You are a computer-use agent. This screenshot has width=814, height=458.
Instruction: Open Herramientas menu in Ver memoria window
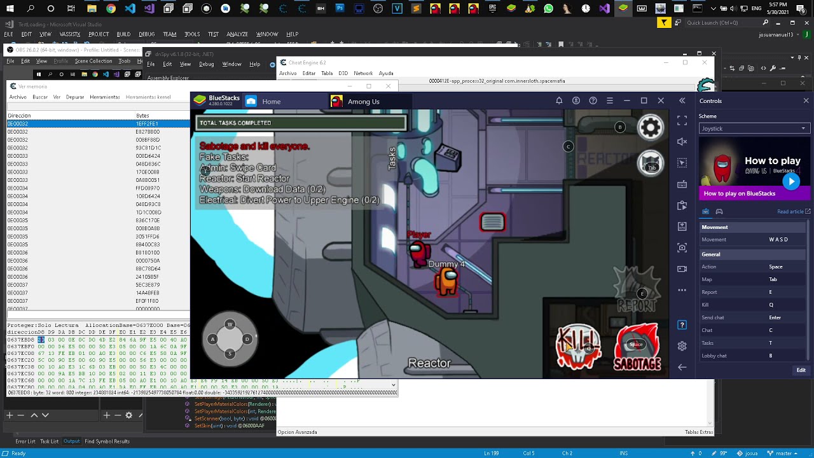(105, 97)
